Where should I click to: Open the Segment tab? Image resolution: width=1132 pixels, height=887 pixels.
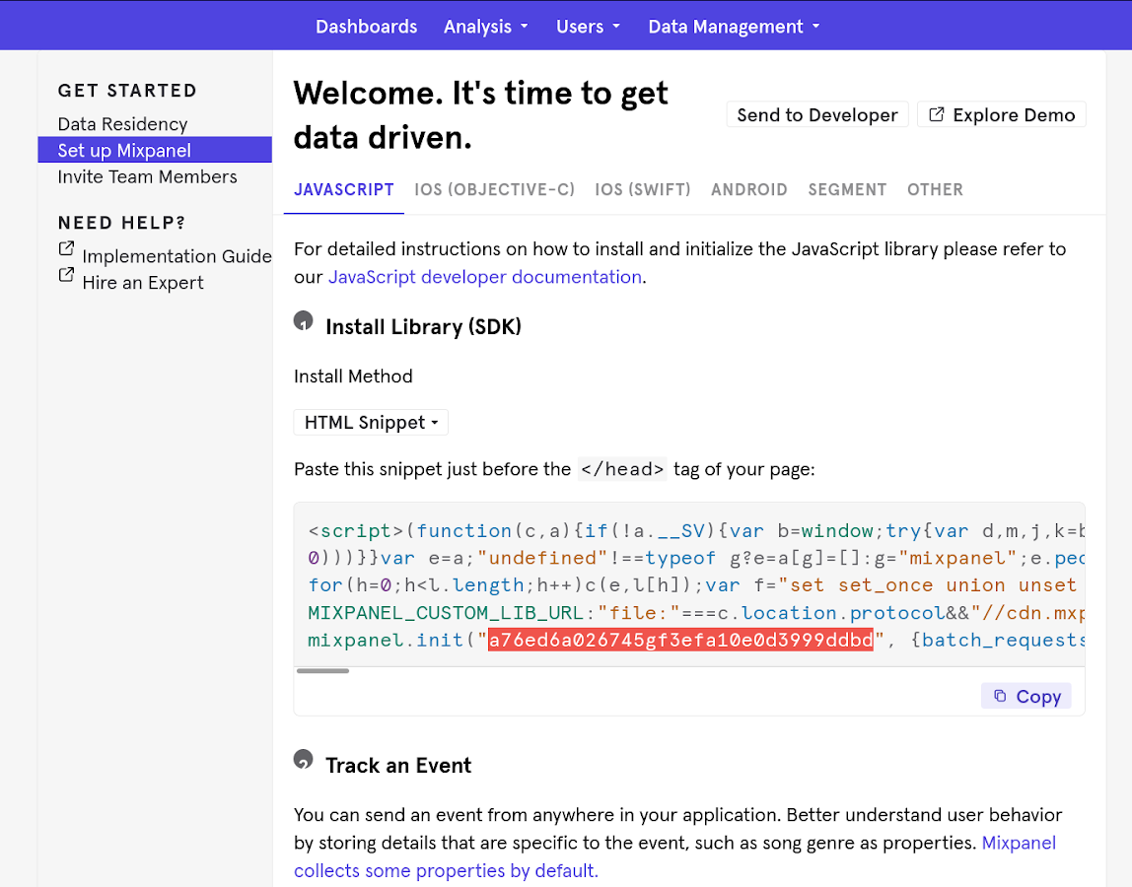click(x=847, y=190)
